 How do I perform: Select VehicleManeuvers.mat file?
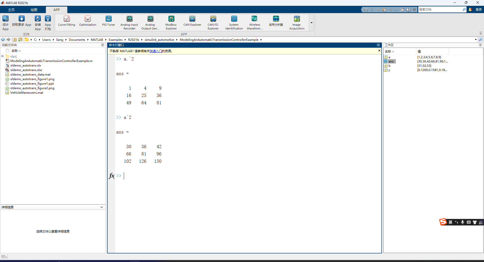(27, 93)
